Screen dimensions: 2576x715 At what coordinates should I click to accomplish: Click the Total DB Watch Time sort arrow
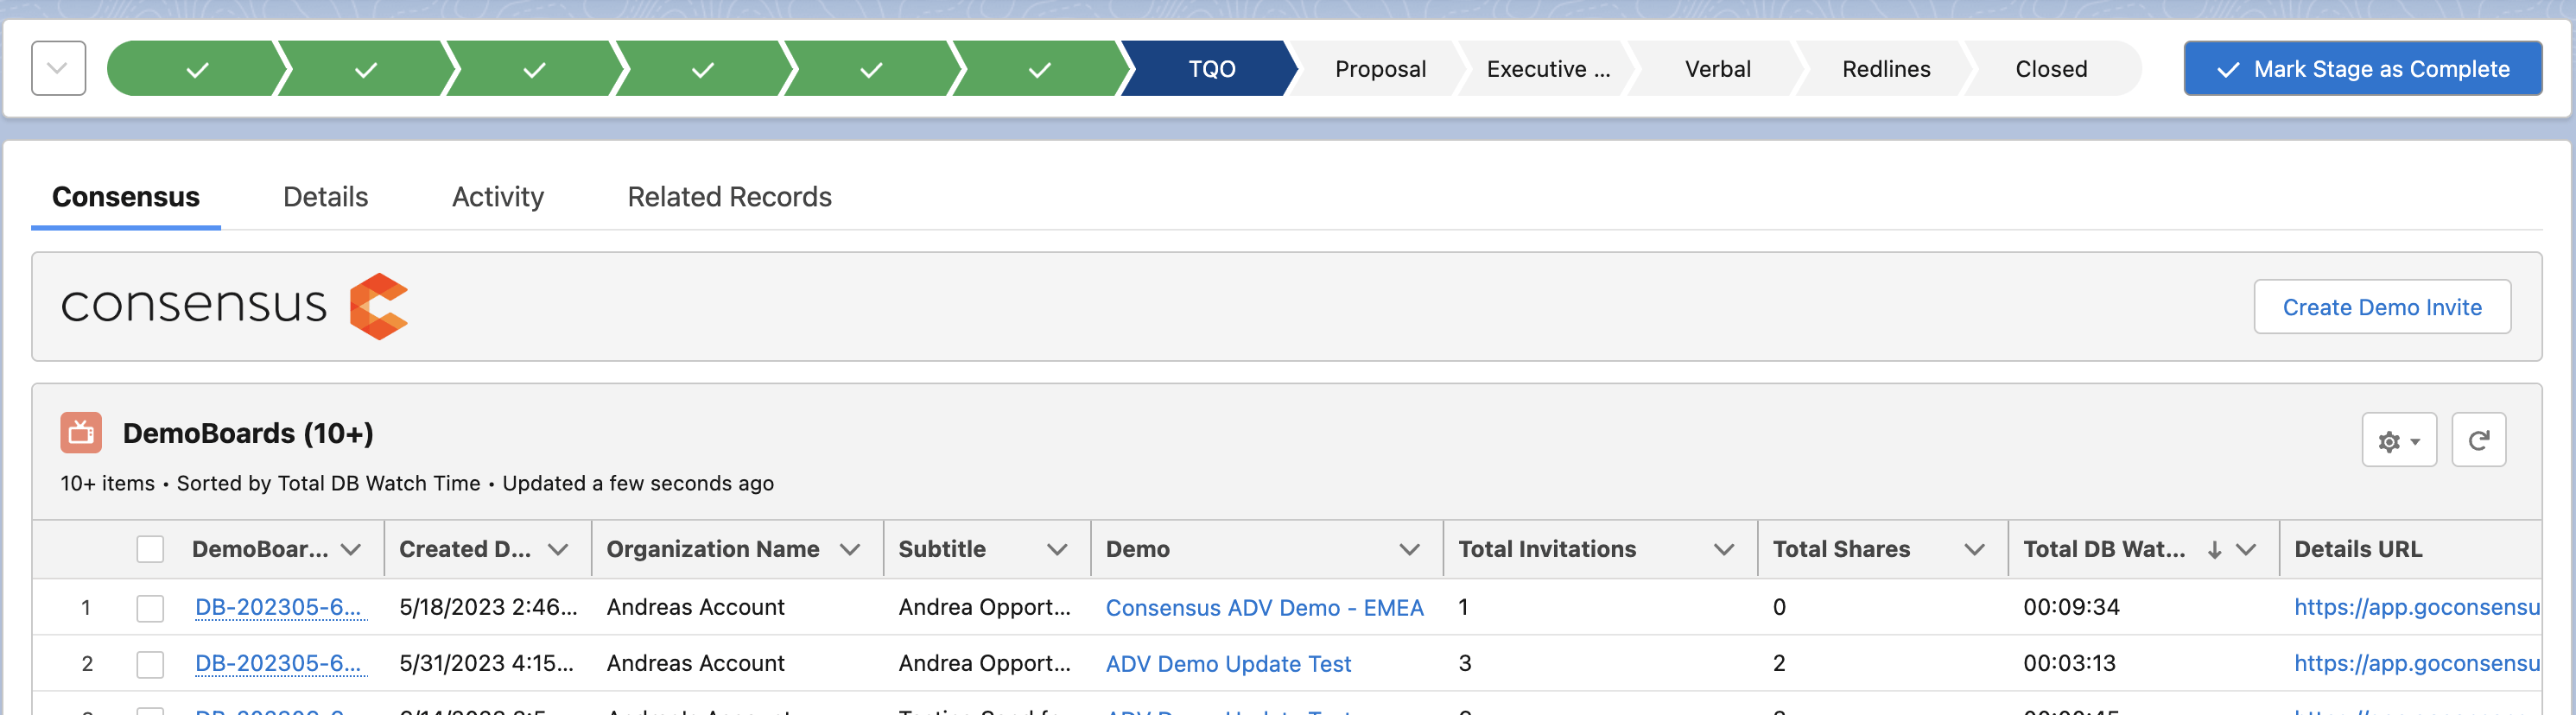[x=2214, y=549]
